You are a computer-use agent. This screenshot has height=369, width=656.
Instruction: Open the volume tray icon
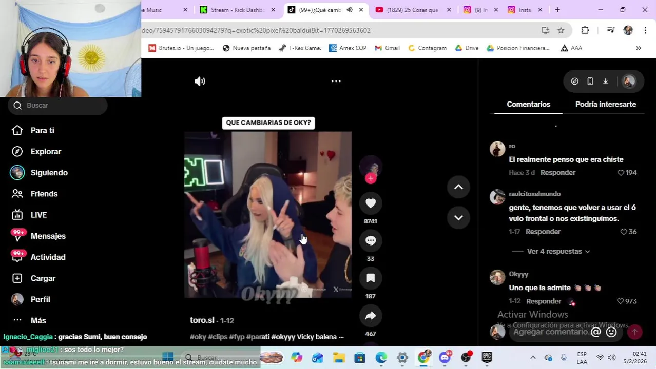(x=612, y=357)
